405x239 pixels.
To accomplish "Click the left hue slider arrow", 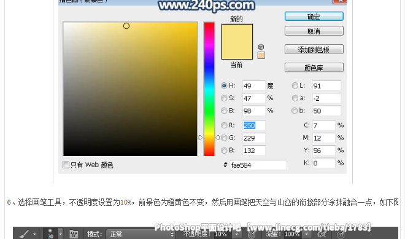I will click(201, 138).
